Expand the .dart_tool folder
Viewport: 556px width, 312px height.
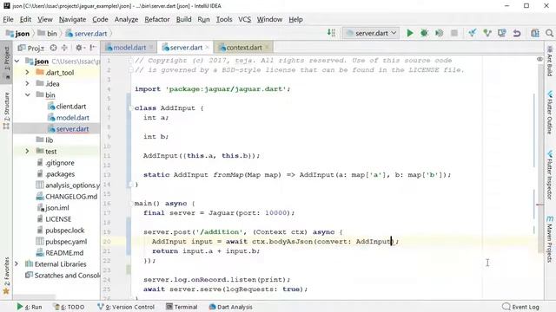[27, 72]
